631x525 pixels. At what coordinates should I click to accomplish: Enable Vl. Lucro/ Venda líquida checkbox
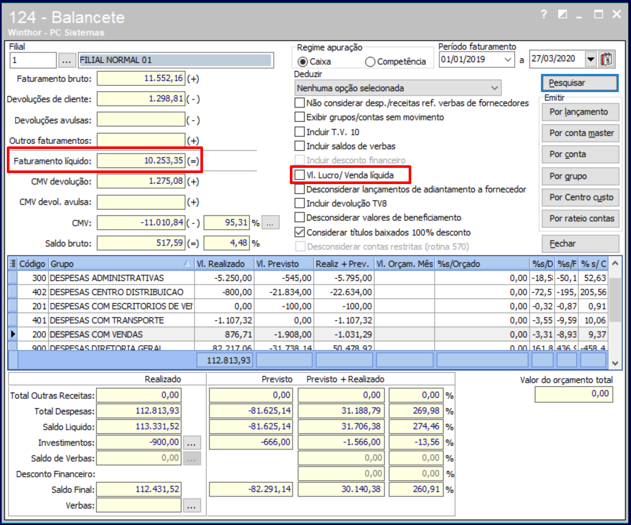(x=299, y=175)
